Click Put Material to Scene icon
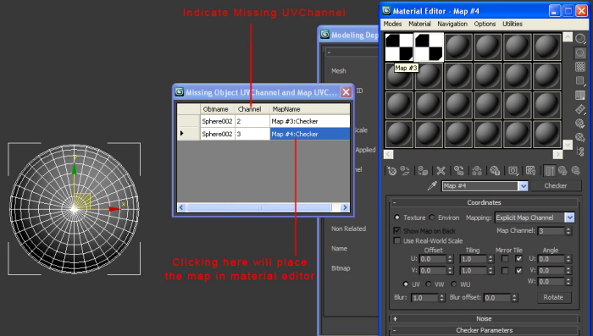 [405, 171]
